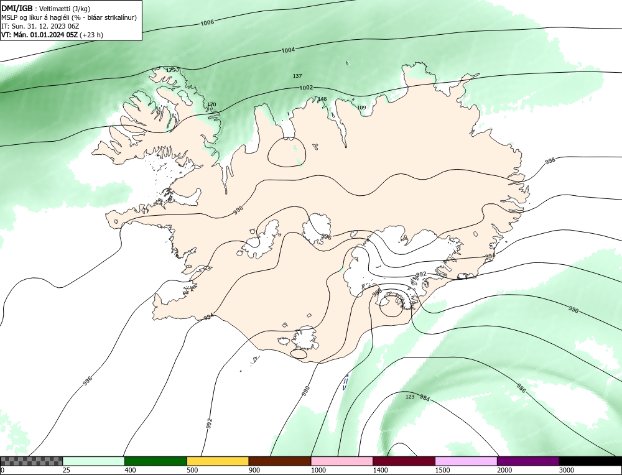Viewport: 622px width, 475px height.
Task: Click the '175' value over the Westfjords
Action: tap(170, 70)
